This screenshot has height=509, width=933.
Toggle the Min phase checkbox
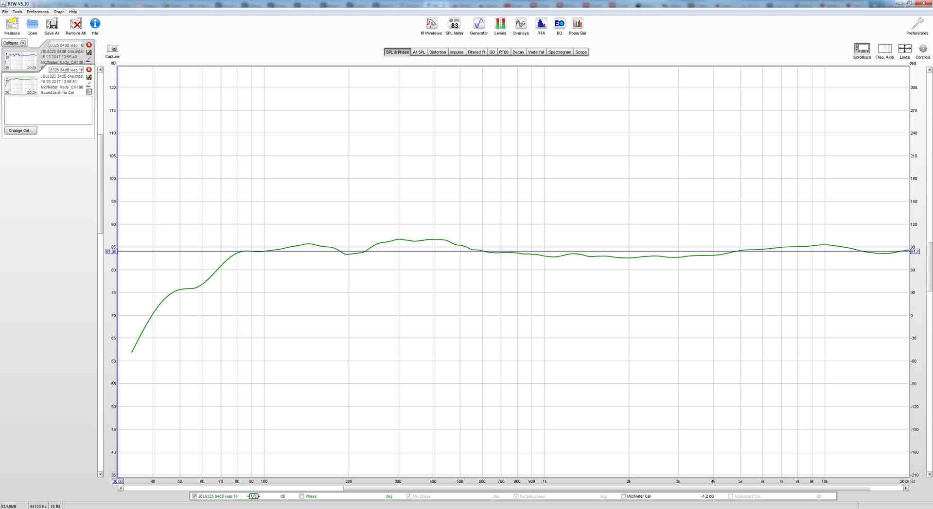408,496
